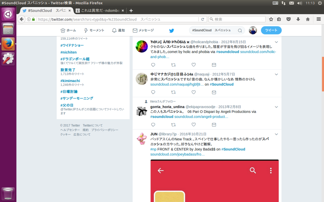324x202 pixels.
Task: Save page to Pocket icon
Action: pos(289,19)
